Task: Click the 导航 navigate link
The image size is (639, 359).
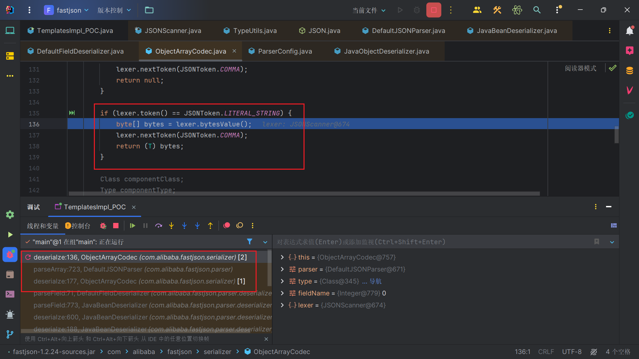Action: [x=375, y=281]
